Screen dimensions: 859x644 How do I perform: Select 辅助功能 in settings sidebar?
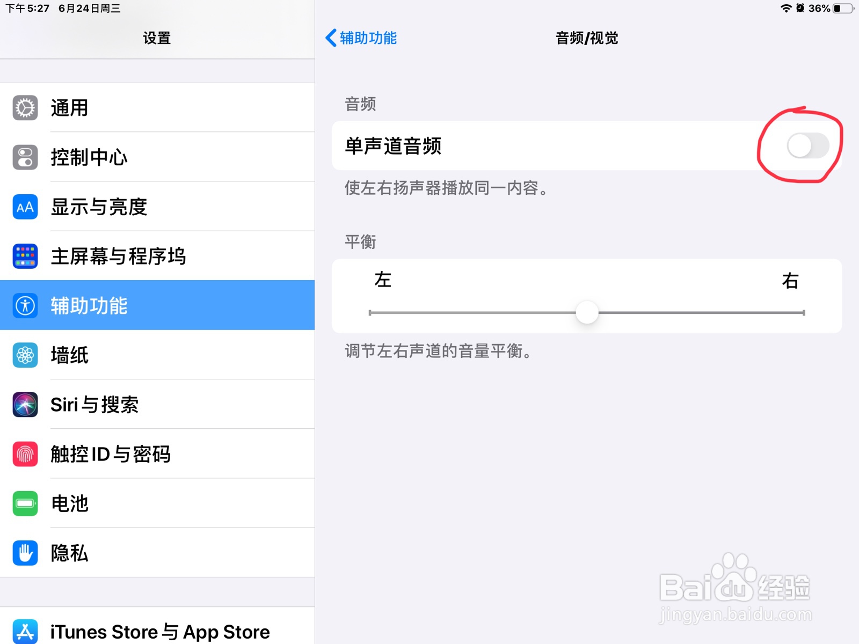[157, 305]
